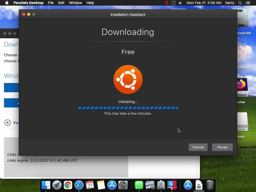Open Finder from the Dock
Image resolution: width=256 pixels, height=192 pixels.
[x=46, y=185]
